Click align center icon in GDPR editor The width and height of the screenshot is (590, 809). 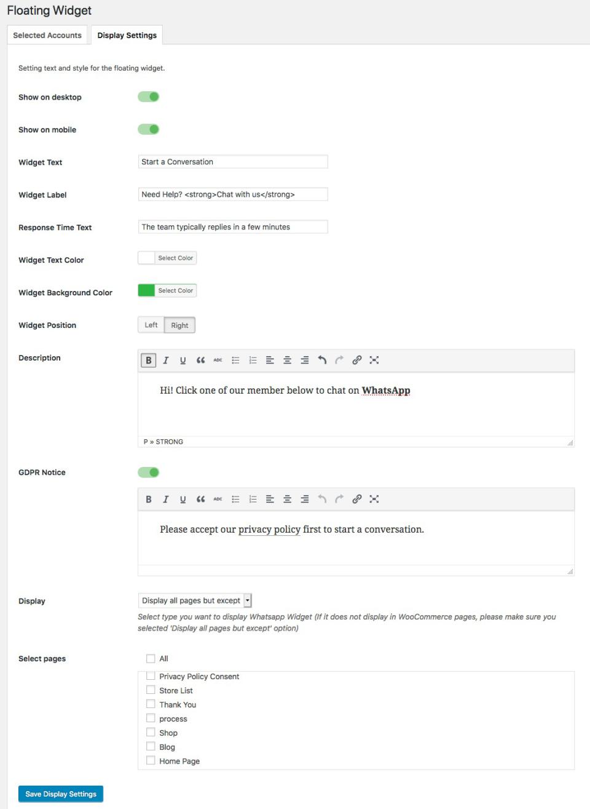(287, 499)
